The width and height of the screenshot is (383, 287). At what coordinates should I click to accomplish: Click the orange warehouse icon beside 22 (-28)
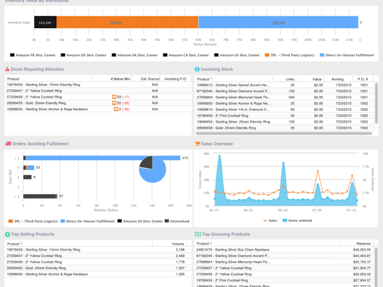pos(114,103)
